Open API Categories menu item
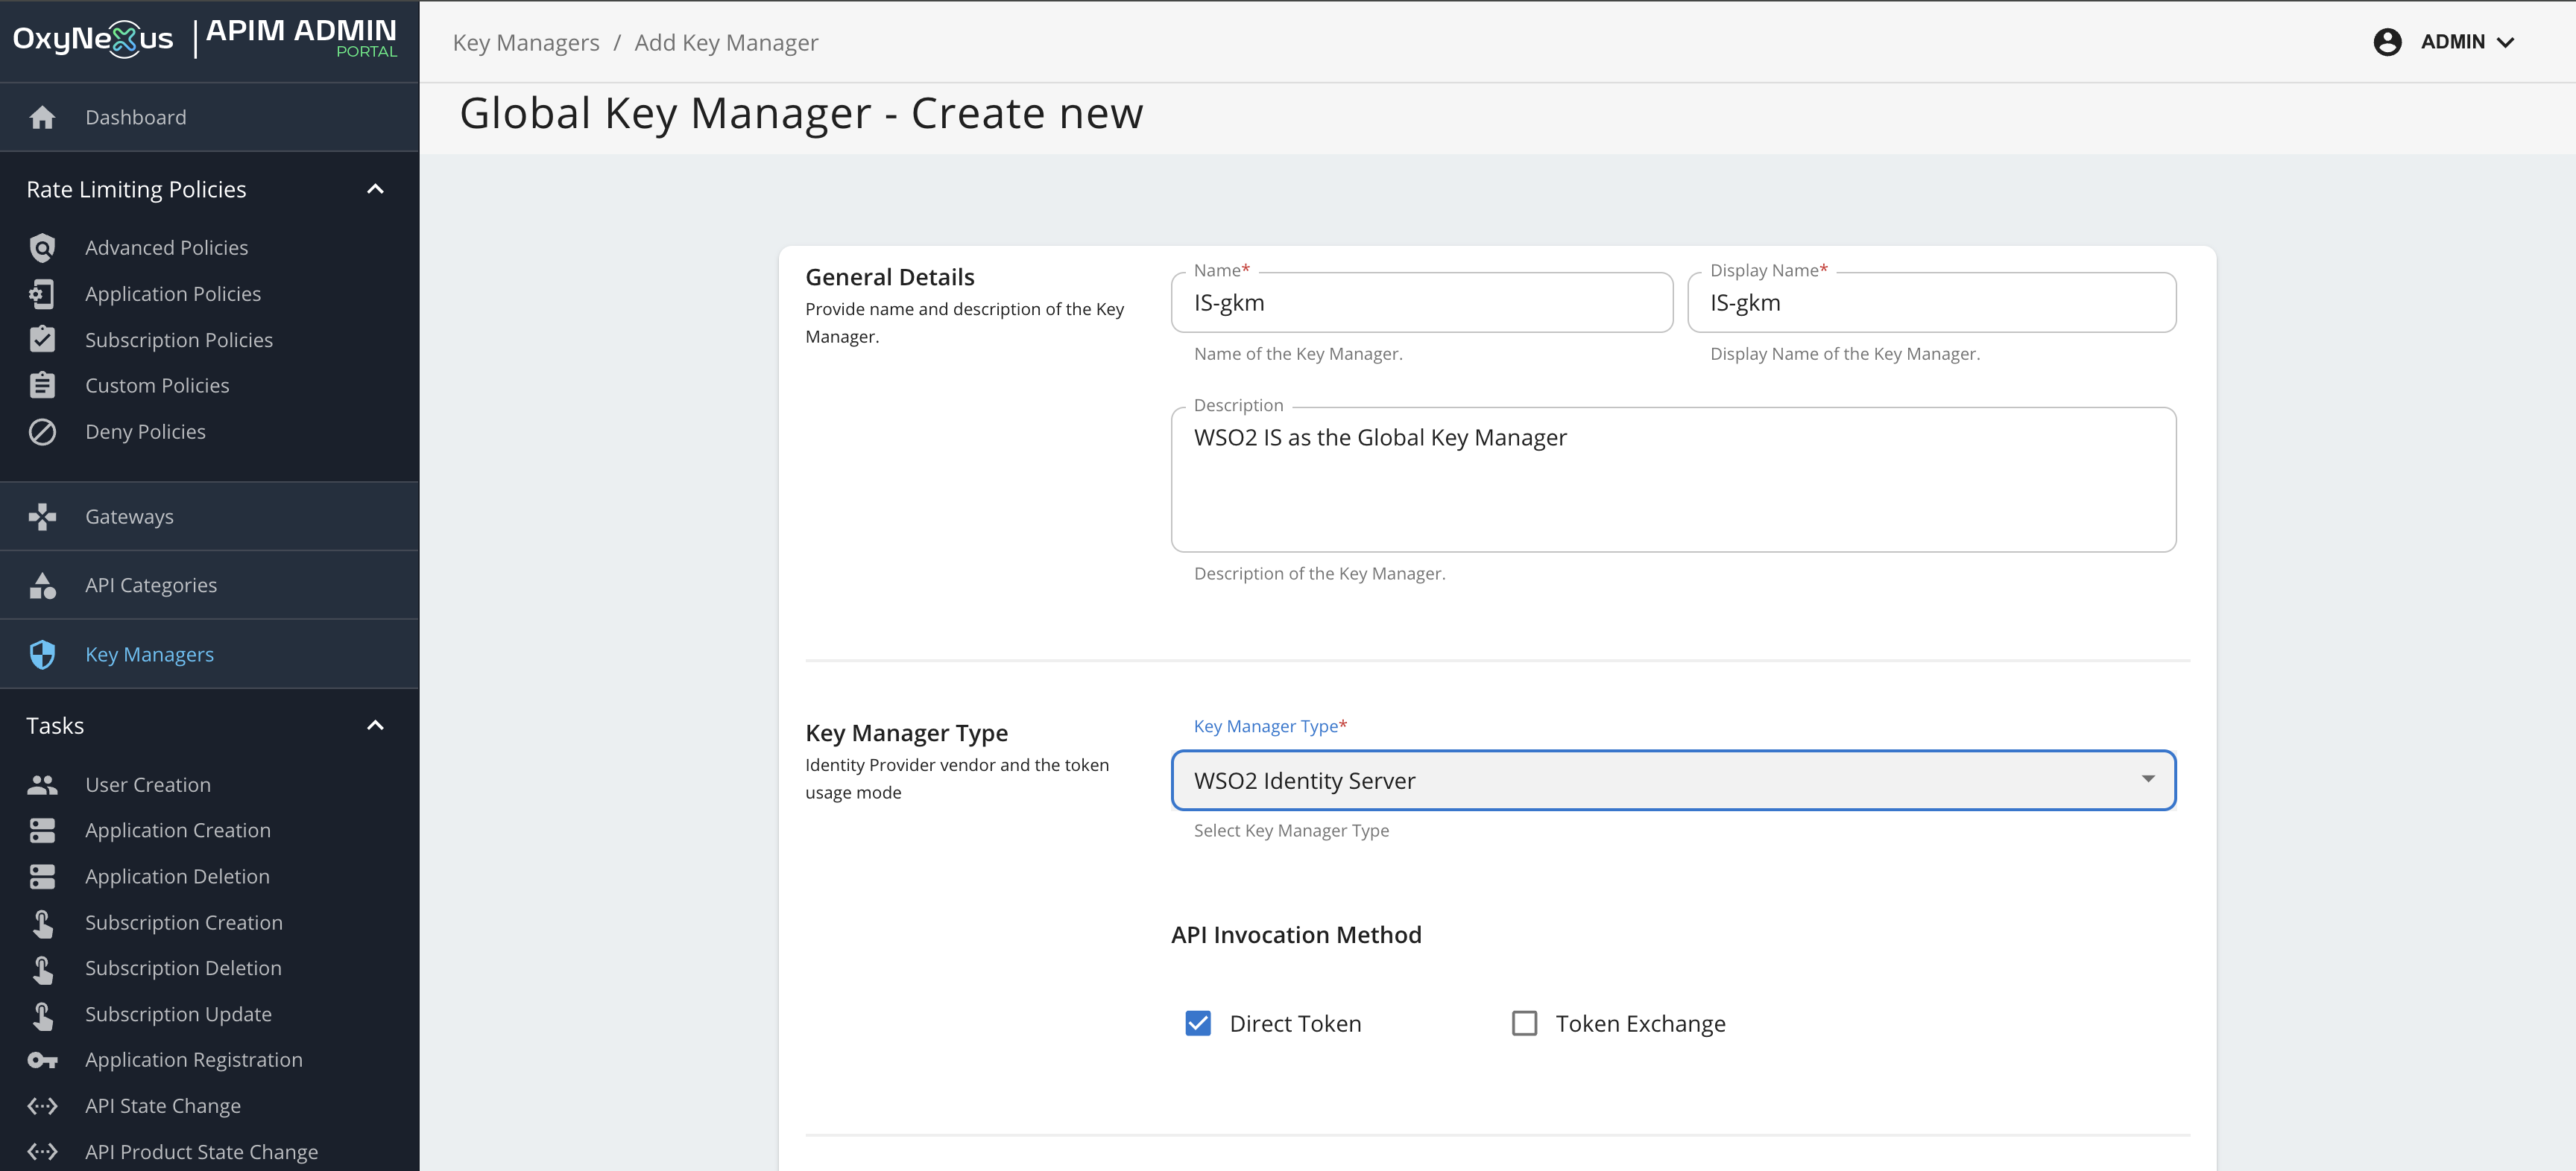The image size is (2576, 1171). pyautogui.click(x=209, y=585)
